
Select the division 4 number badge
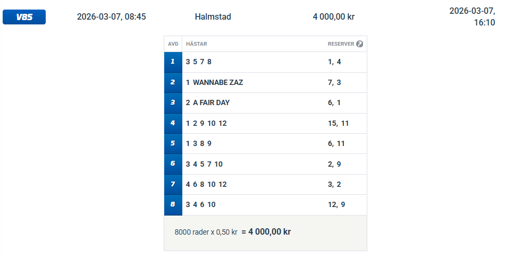point(173,123)
